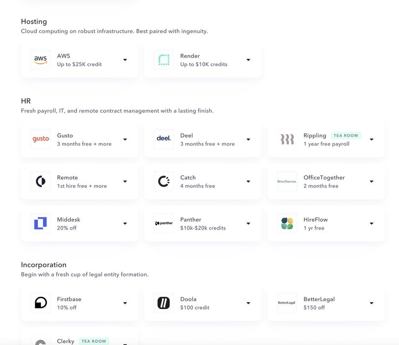Screen dimensions: 399x345
Task: Click the OfficeTogether card title
Action: tap(324, 177)
